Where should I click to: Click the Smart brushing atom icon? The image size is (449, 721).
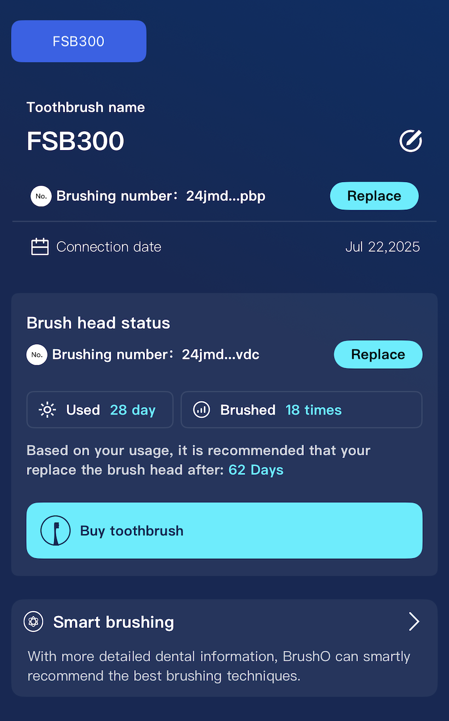33,622
